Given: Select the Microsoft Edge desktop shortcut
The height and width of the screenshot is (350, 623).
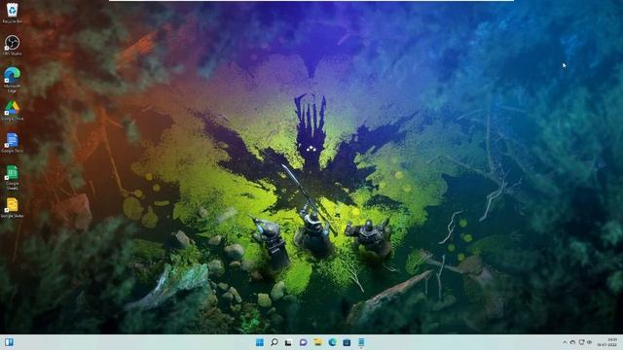Looking at the screenshot, I should (x=13, y=80).
